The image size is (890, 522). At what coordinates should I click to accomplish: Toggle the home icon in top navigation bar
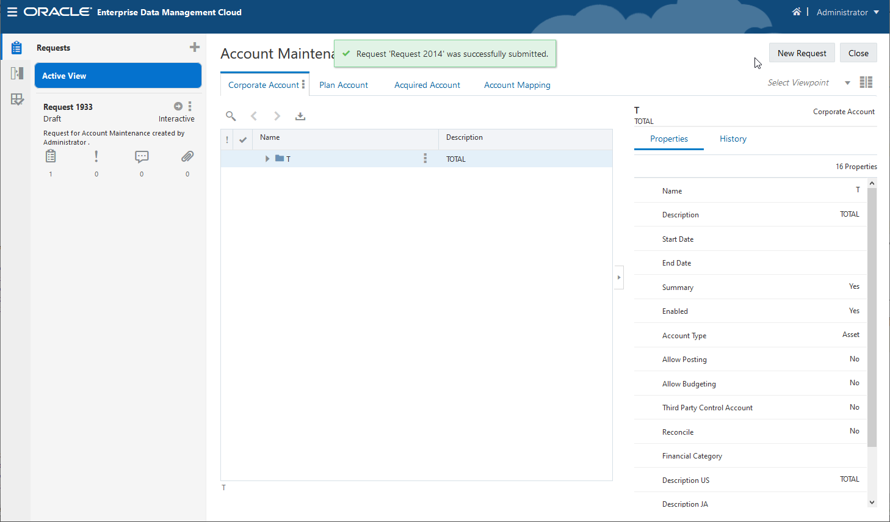tap(797, 12)
